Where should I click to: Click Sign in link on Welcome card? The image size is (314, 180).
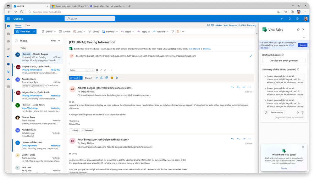(284, 168)
